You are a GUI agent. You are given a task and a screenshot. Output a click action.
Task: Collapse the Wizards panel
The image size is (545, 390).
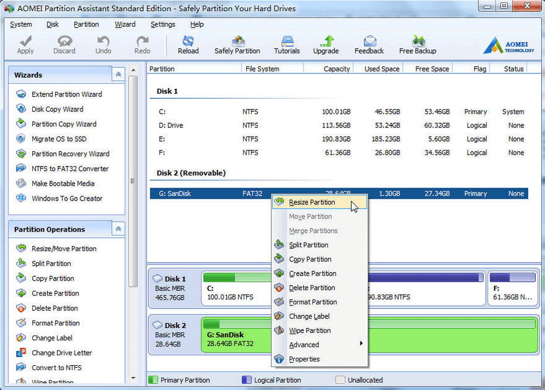pos(118,75)
